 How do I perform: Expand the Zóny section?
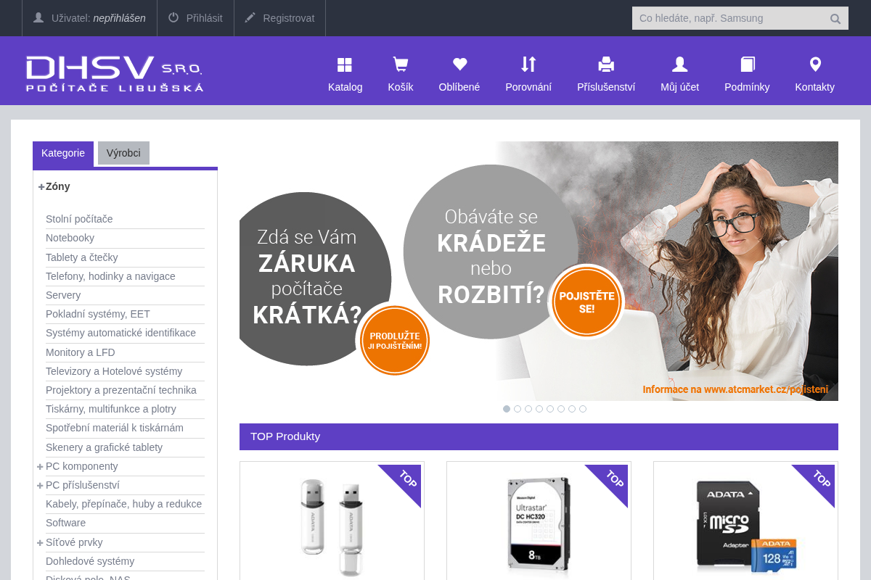(x=41, y=186)
